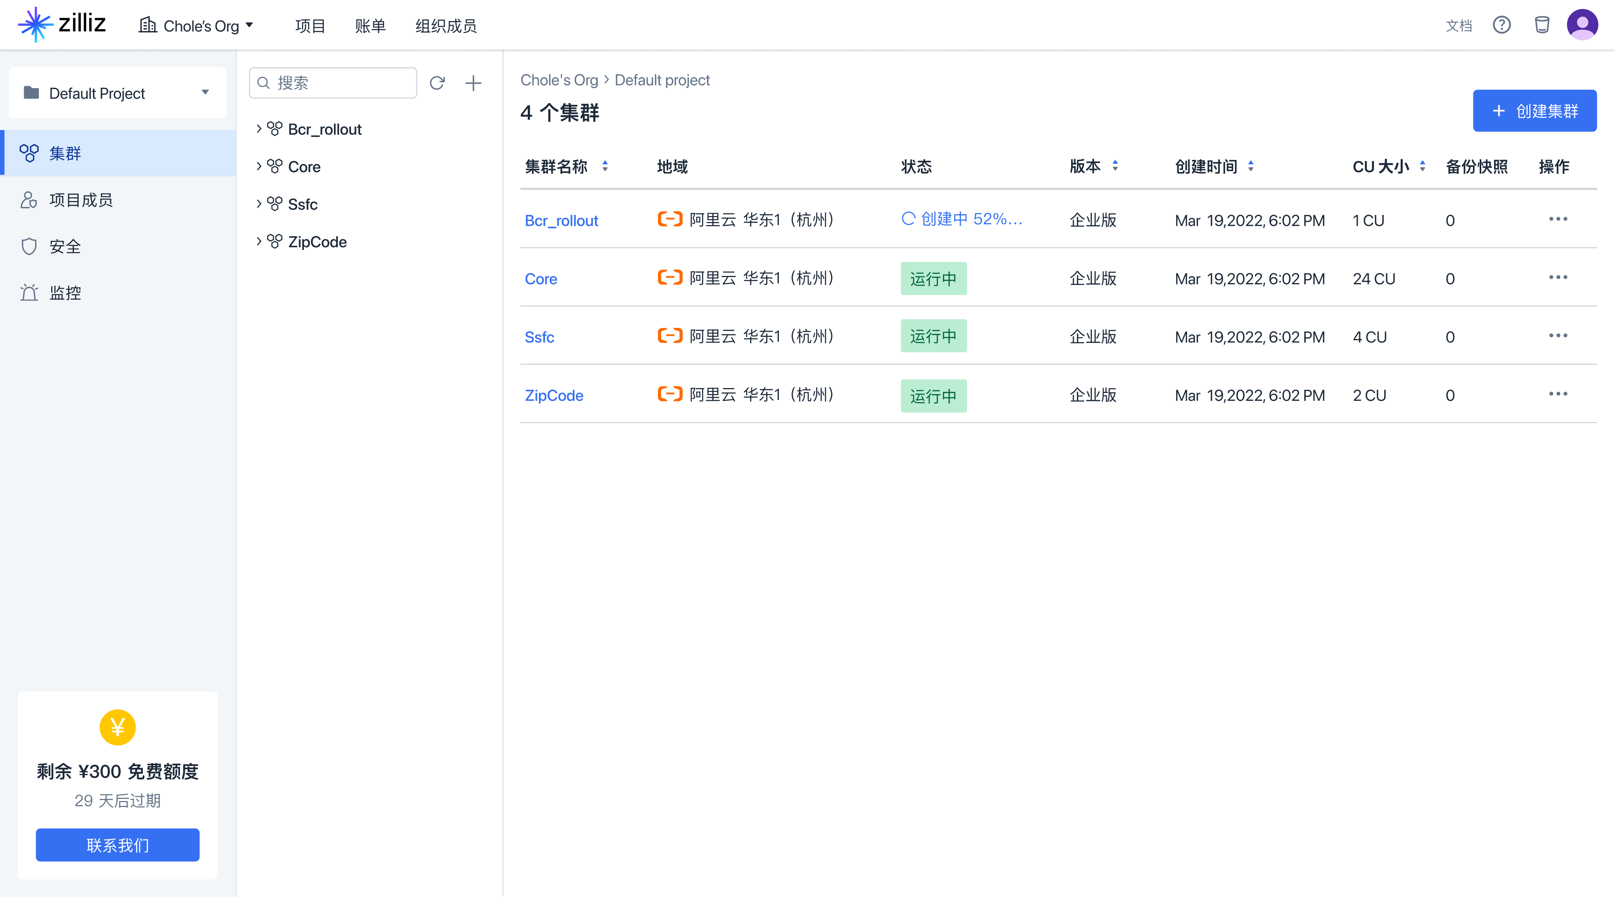Click the Alibaba Cloud icon in Bcr_rollout row
The height and width of the screenshot is (897, 1615).
tap(670, 219)
